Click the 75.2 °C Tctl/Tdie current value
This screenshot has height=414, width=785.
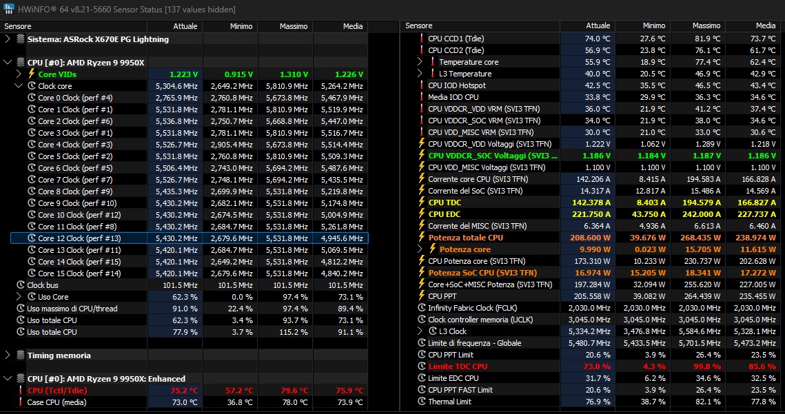point(183,391)
